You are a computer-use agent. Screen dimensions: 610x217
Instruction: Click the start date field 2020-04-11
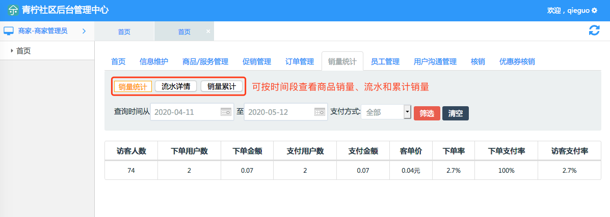(192, 112)
